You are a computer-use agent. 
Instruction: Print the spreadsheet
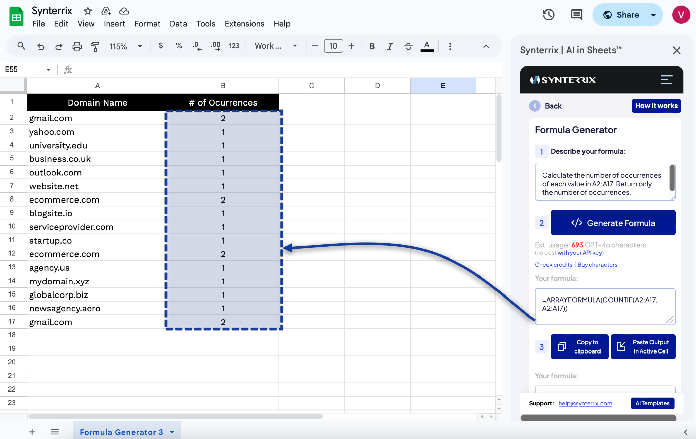point(77,46)
